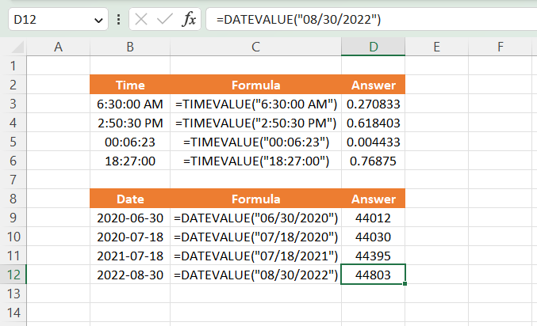The width and height of the screenshot is (537, 326).
Task: Select the date cell 2022-08-30
Action: pos(129,275)
